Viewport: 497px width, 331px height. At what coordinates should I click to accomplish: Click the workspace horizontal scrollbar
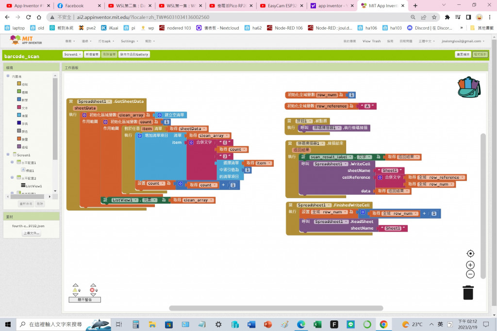point(276,308)
